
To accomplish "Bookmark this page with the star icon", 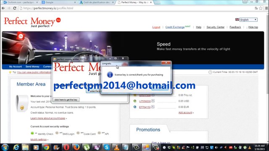I will (261, 8).
